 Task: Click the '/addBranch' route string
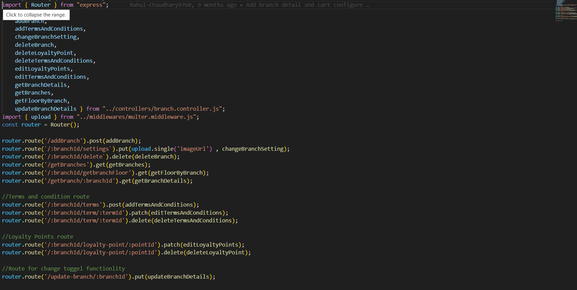pyautogui.click(x=64, y=141)
